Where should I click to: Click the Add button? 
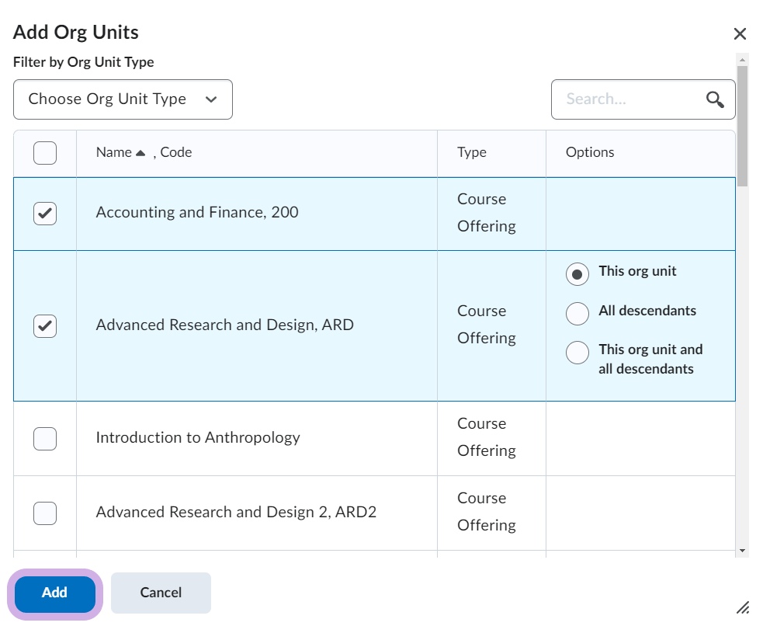click(x=54, y=593)
